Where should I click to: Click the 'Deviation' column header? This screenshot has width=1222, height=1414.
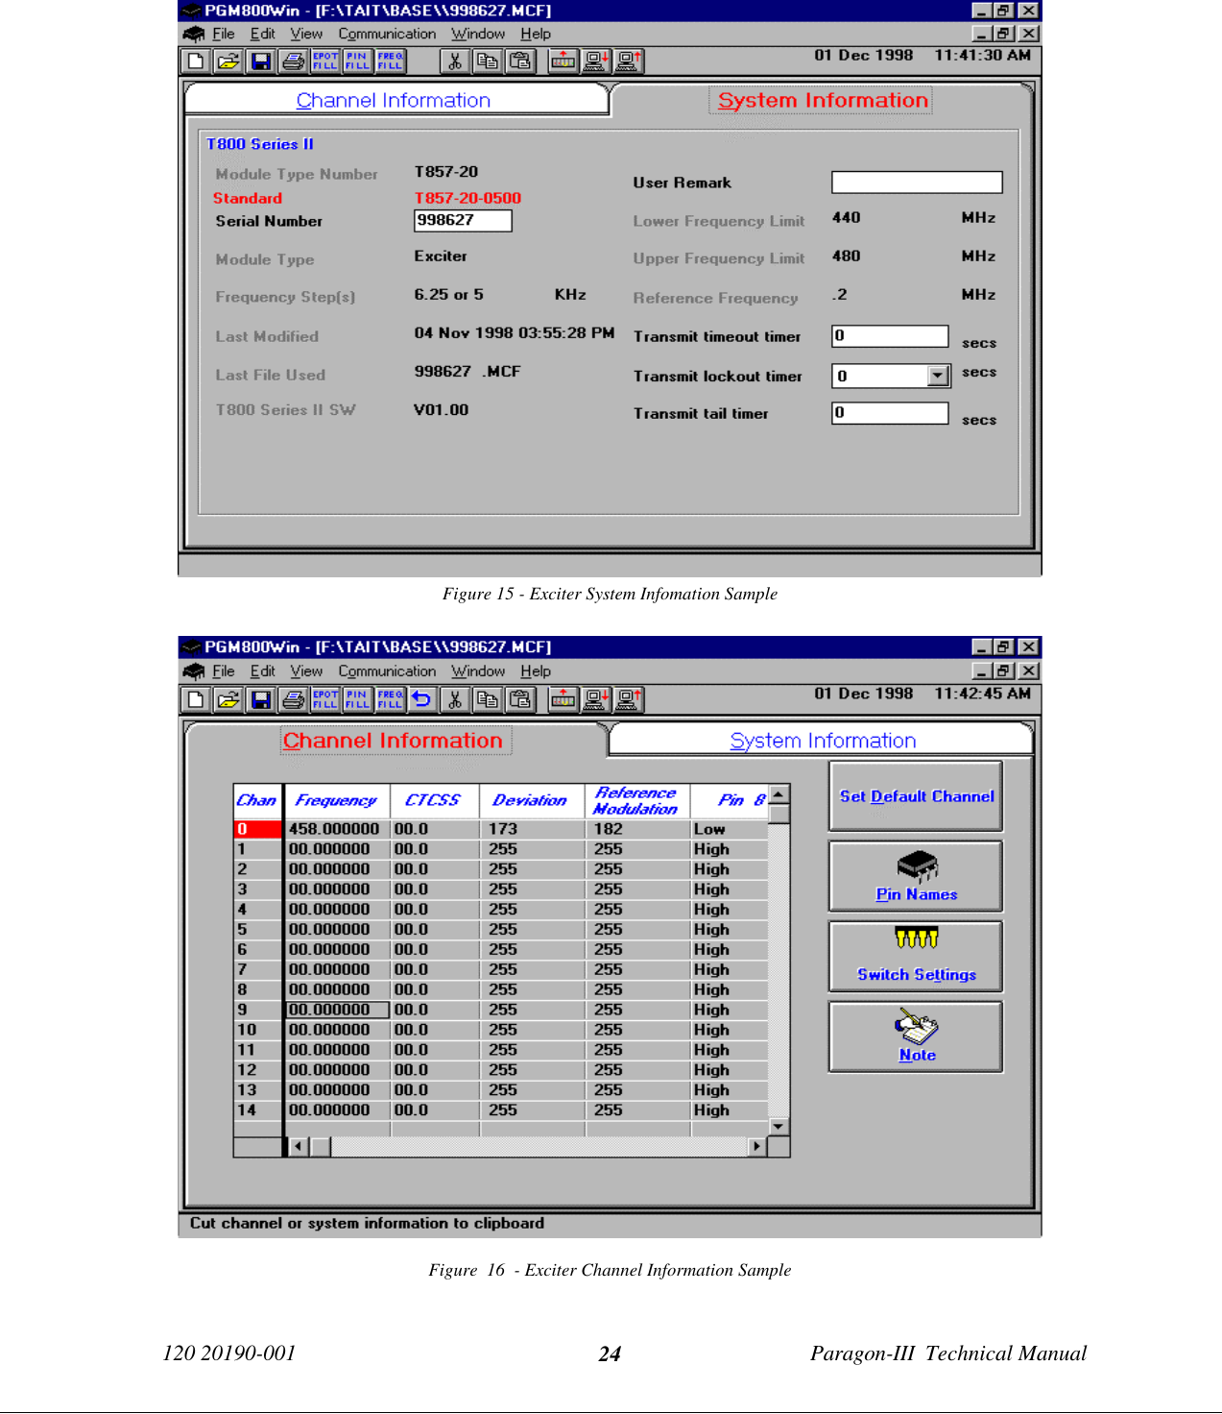(x=531, y=800)
